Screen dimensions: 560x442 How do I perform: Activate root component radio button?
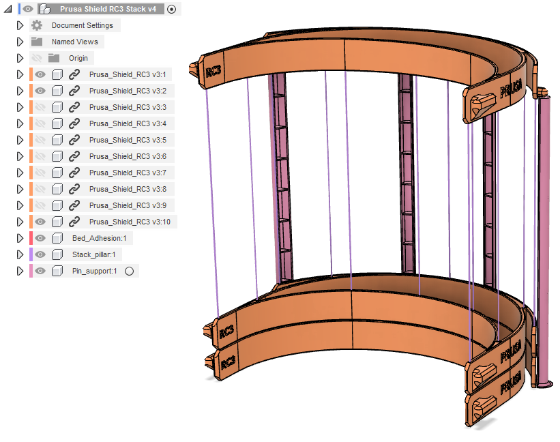[x=172, y=10]
